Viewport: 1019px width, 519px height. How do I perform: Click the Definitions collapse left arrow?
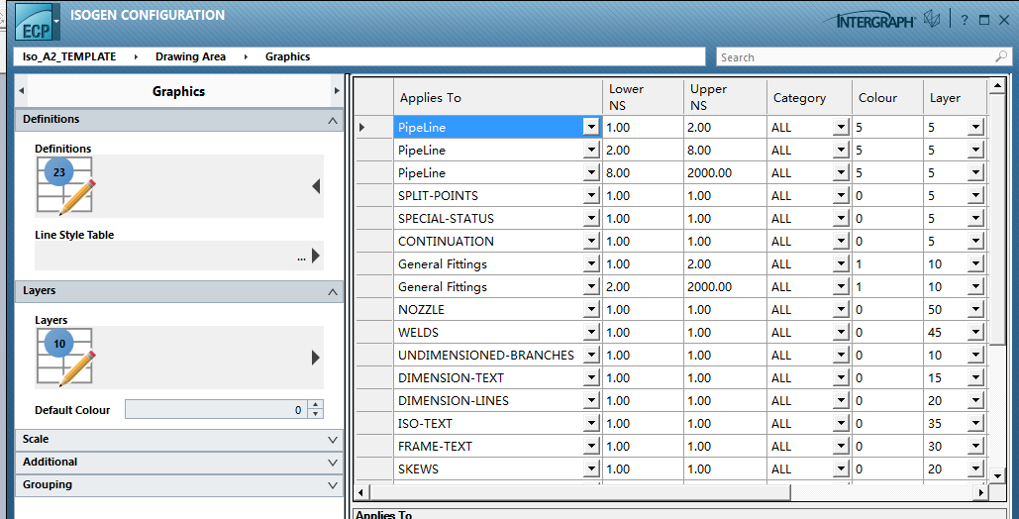click(x=316, y=186)
